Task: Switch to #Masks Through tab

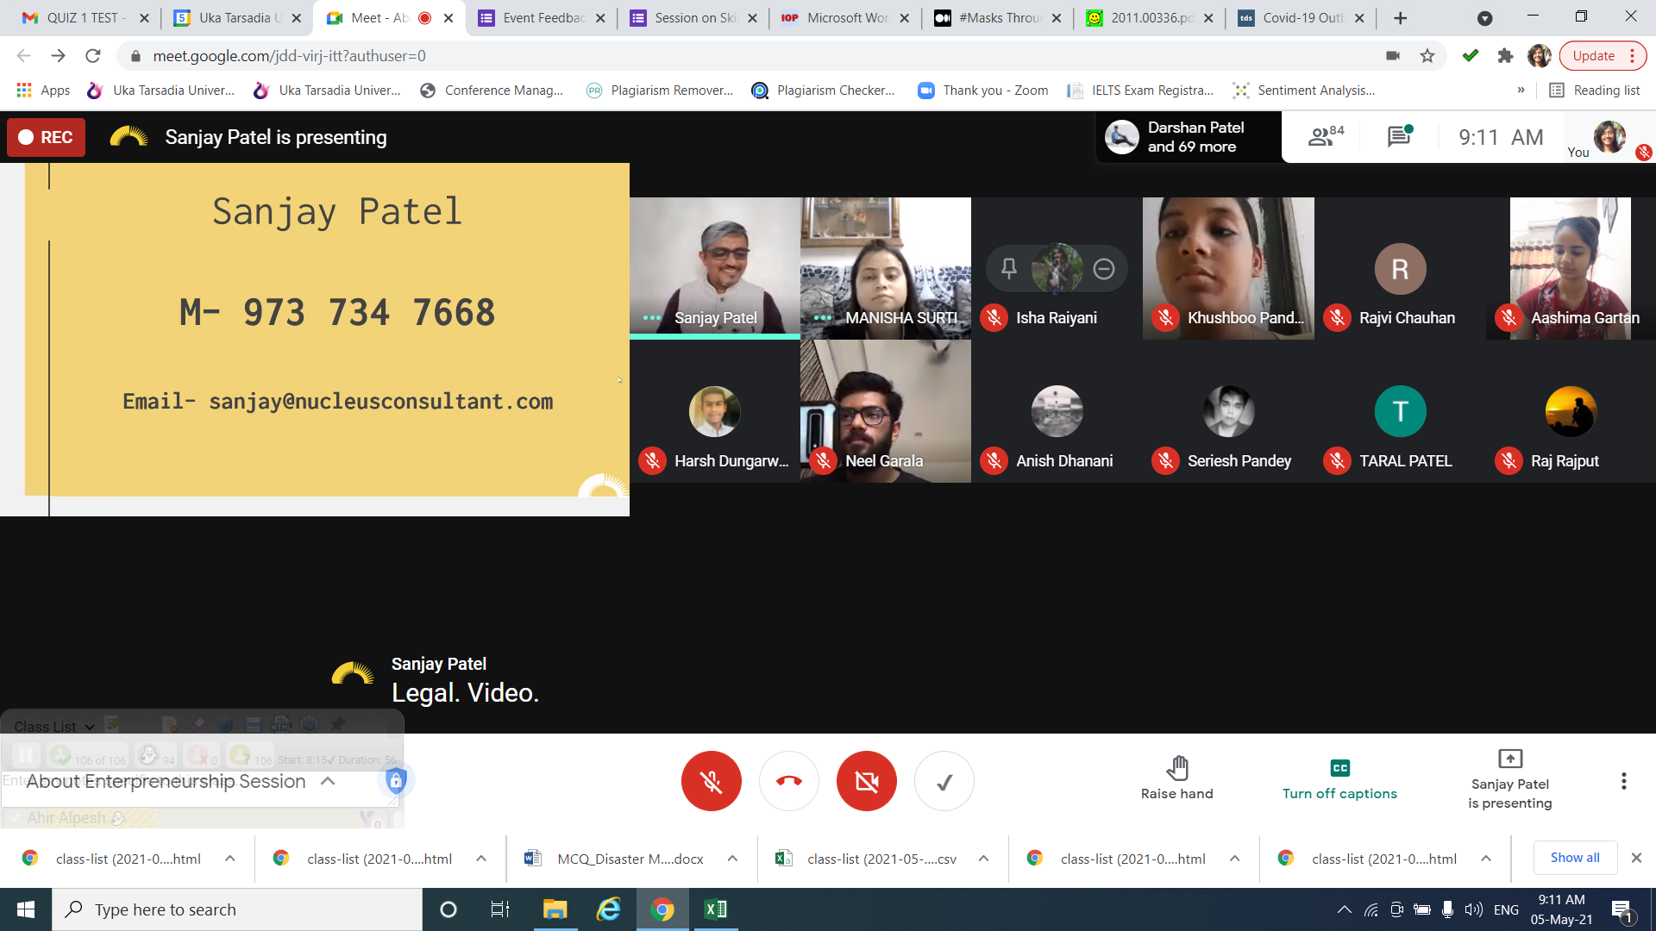Action: [x=998, y=17]
